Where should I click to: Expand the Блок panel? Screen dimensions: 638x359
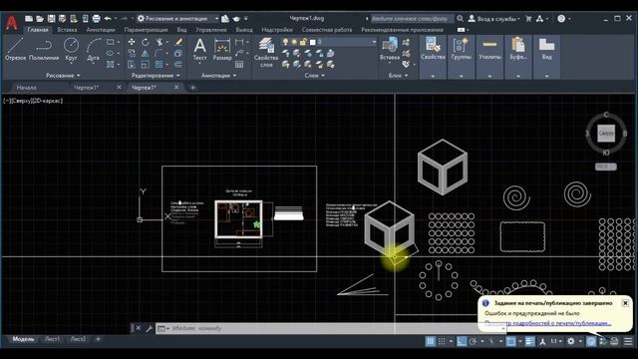pos(398,76)
